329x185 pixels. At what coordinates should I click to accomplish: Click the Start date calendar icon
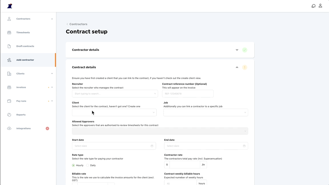152,146
